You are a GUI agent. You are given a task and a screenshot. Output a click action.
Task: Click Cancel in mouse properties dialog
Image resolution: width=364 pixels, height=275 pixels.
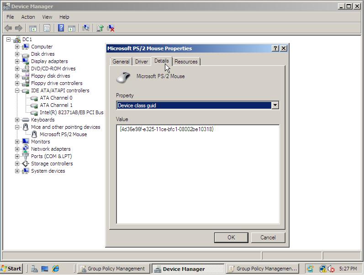(x=268, y=238)
